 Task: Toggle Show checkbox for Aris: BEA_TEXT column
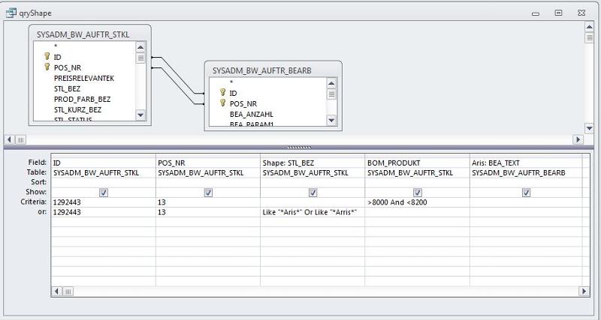526,193
